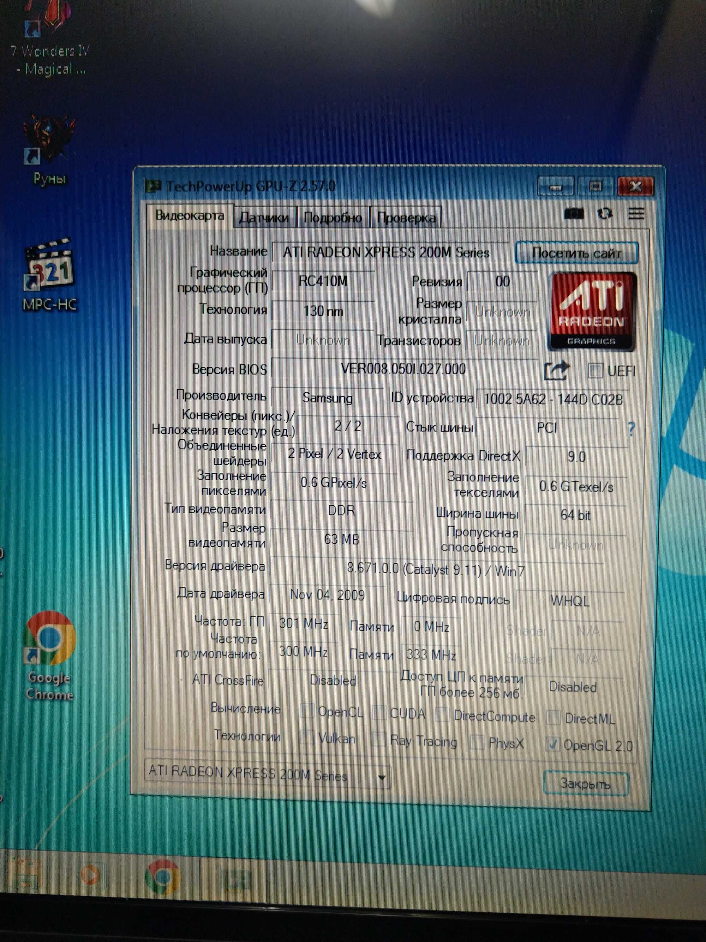Open the Руны desktop shortcut
The width and height of the screenshot is (706, 942).
(x=50, y=149)
